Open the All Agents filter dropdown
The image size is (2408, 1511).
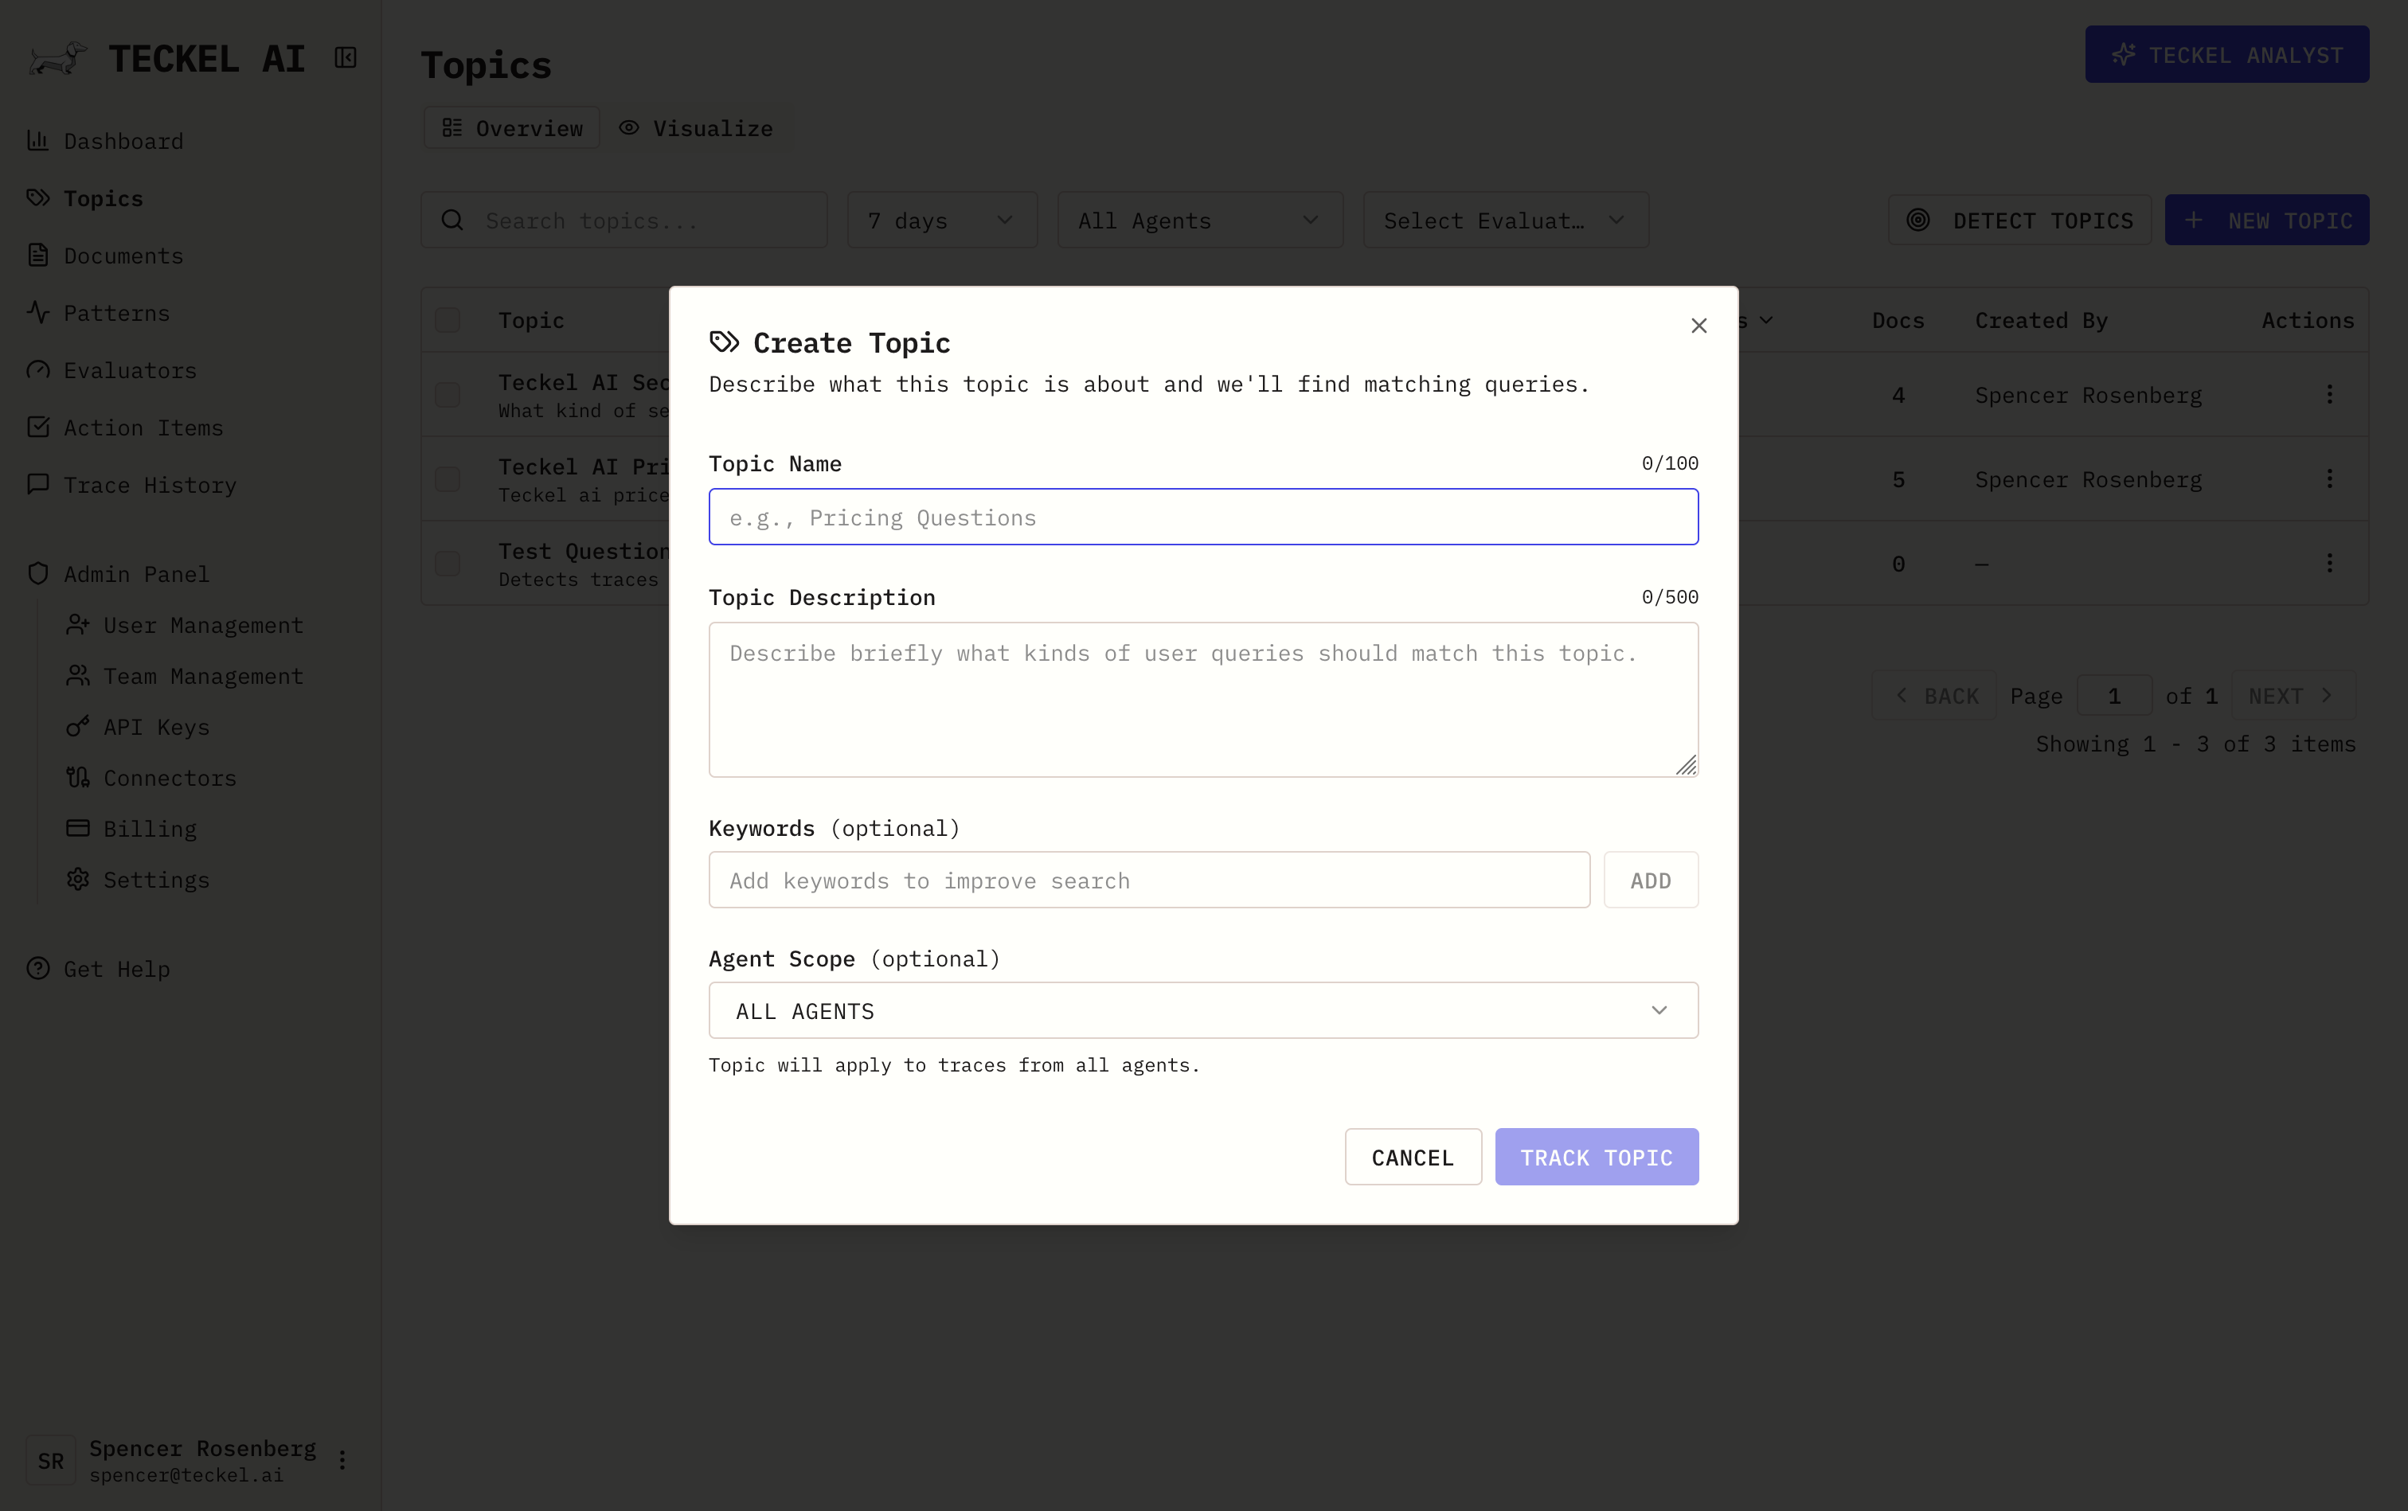pos(1198,219)
